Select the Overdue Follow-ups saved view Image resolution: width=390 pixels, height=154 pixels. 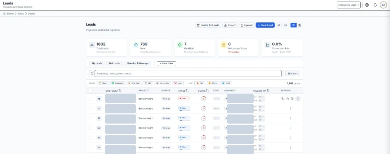pyautogui.click(x=138, y=64)
